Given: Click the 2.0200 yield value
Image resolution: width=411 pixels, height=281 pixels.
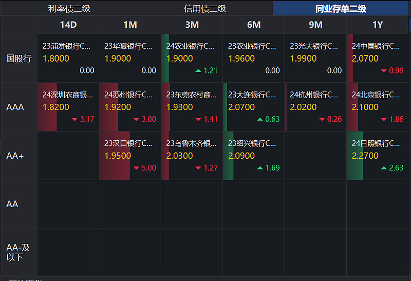Looking at the screenshot, I should click(x=303, y=107).
